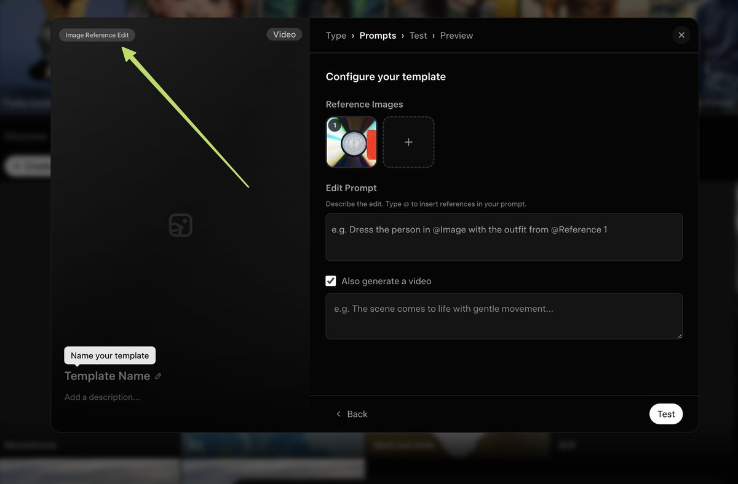738x484 pixels.
Task: Click the Image Reference Edit badge
Action: [x=97, y=35]
